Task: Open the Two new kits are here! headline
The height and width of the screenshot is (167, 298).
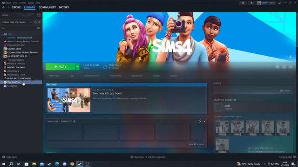Action: click(x=107, y=93)
